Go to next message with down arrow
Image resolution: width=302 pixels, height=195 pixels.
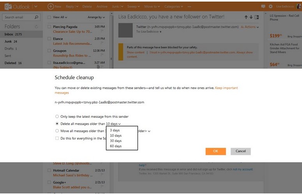251,17
